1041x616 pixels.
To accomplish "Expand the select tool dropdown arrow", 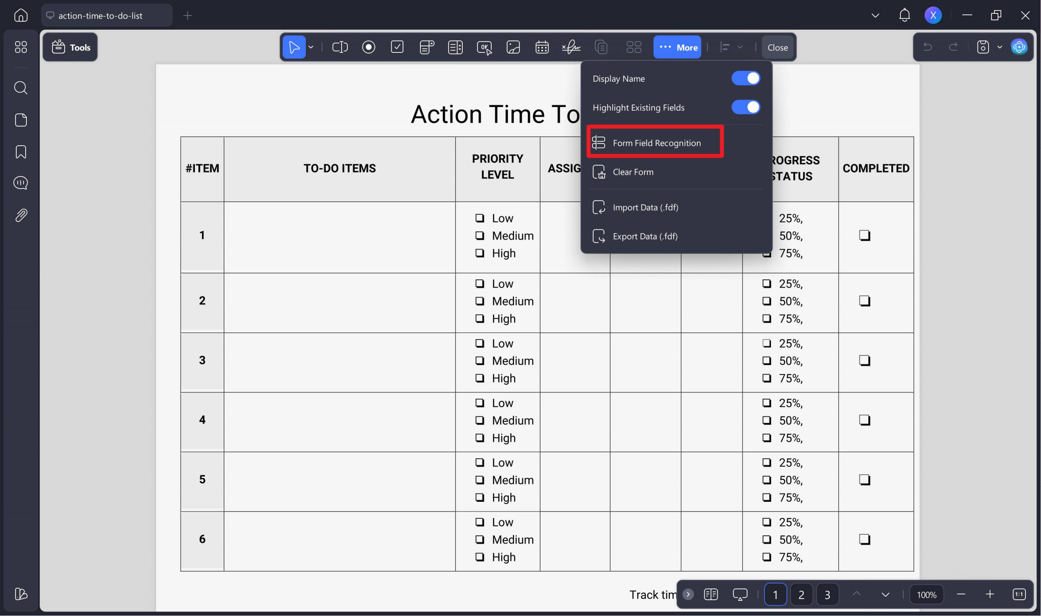I will pos(311,47).
